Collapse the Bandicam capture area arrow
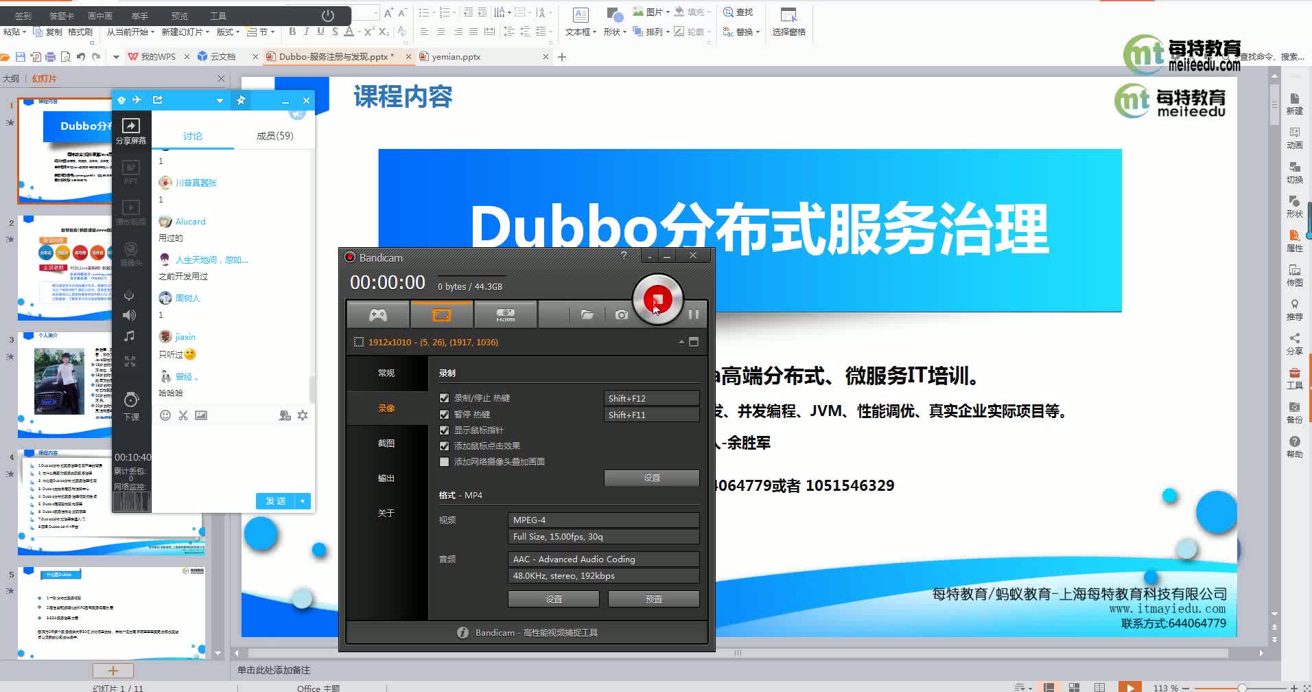 click(x=681, y=342)
